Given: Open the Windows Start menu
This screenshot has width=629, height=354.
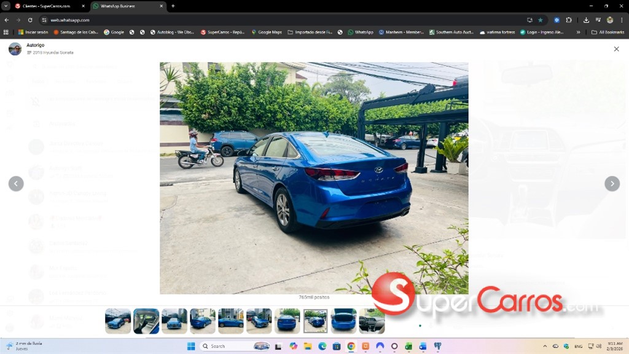Looking at the screenshot, I should pos(190,346).
